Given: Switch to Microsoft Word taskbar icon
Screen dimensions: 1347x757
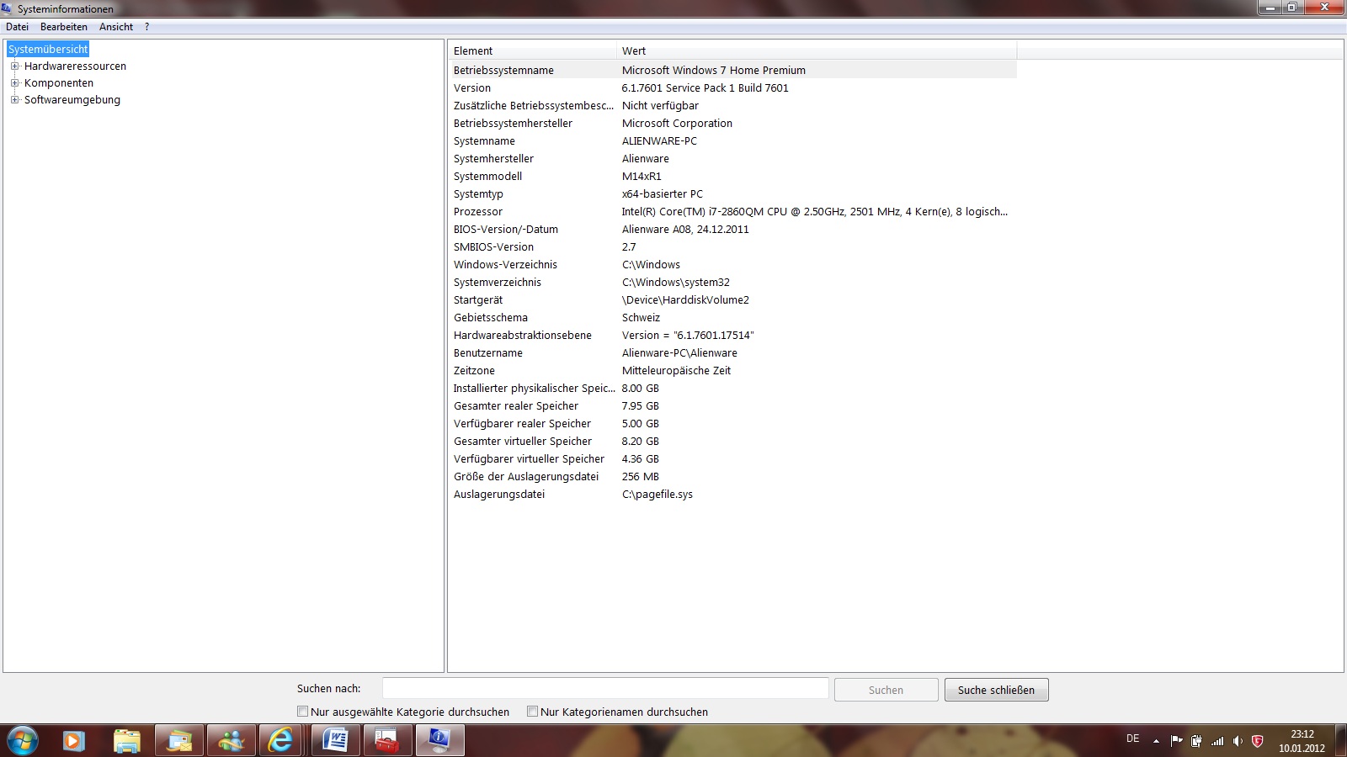Looking at the screenshot, I should 335,741.
